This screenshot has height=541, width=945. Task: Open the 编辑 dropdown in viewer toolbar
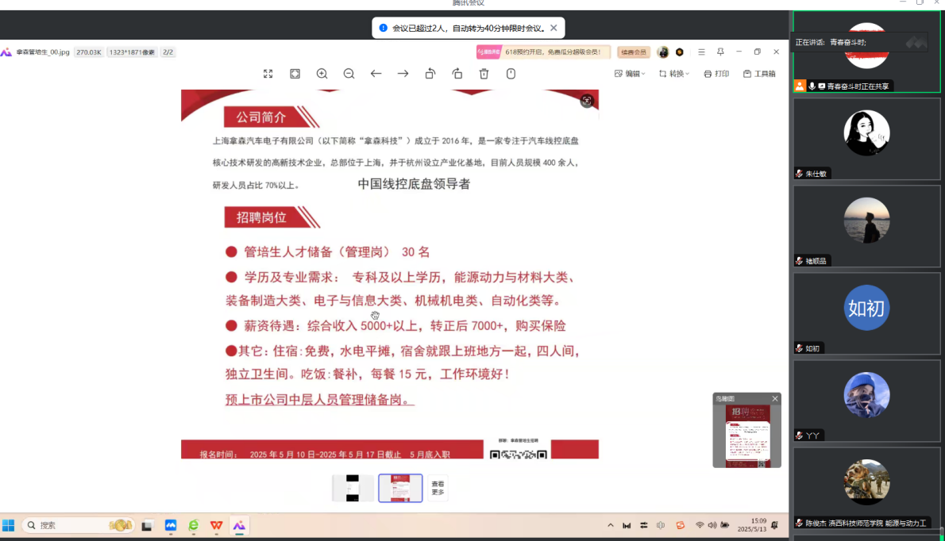pos(629,74)
